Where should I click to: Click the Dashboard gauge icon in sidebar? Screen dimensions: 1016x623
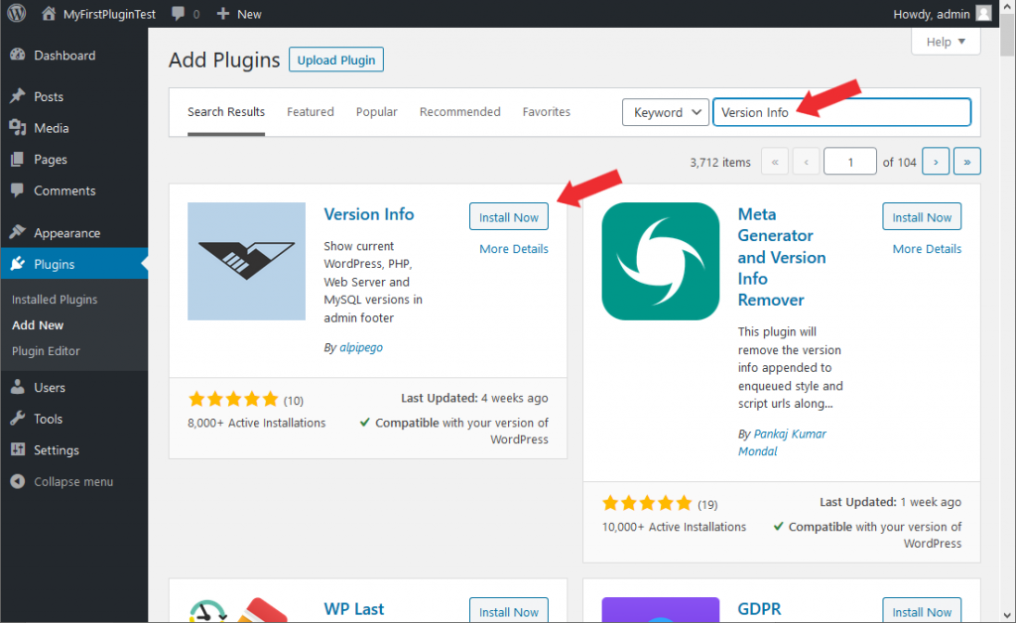[18, 56]
